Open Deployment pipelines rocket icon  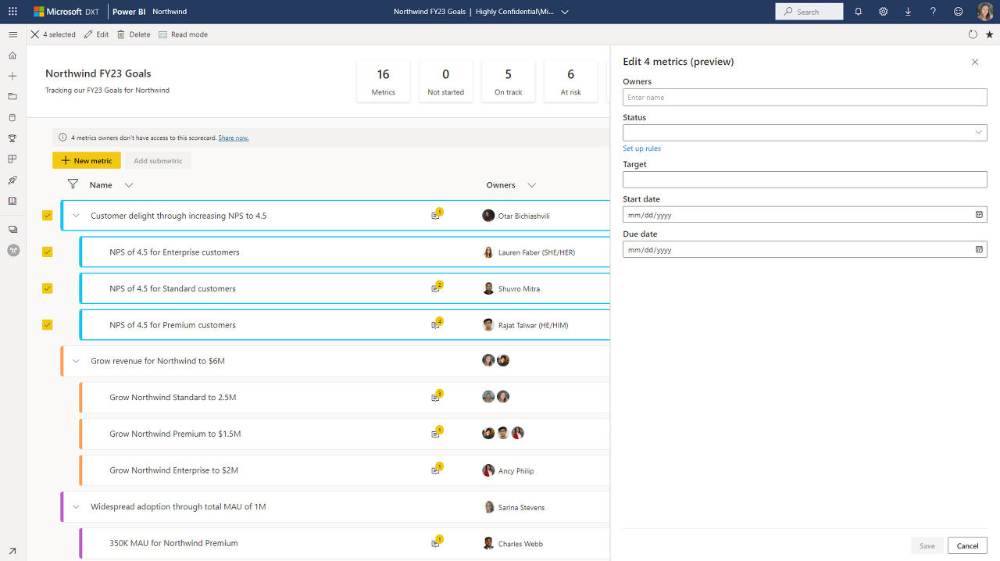pos(12,180)
